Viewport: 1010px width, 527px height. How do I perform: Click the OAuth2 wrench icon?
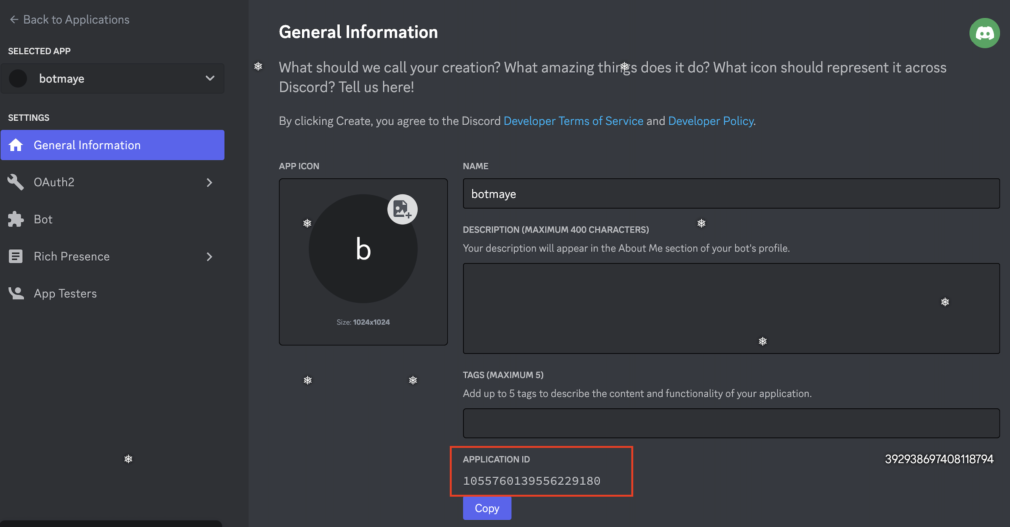coord(16,182)
